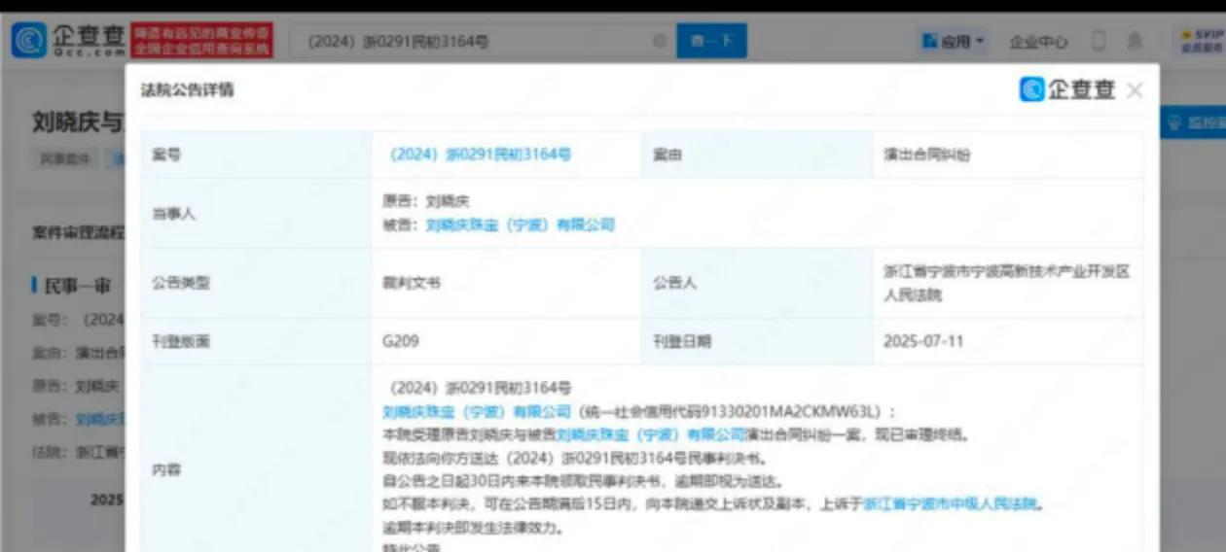Click the 监控 button behind the dialog
1226x552 pixels.
[1194, 122]
